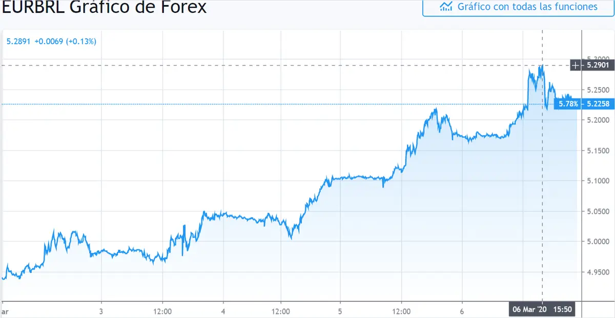Click the 6 date tick on time axis
This screenshot has width=615, height=318.
click(462, 311)
